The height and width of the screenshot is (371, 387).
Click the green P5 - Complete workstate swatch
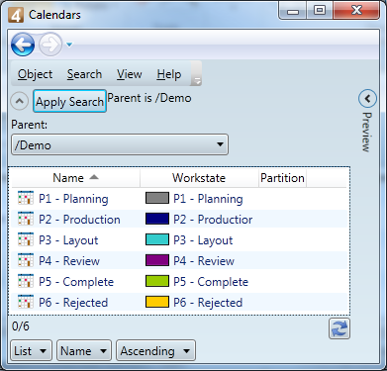(157, 281)
